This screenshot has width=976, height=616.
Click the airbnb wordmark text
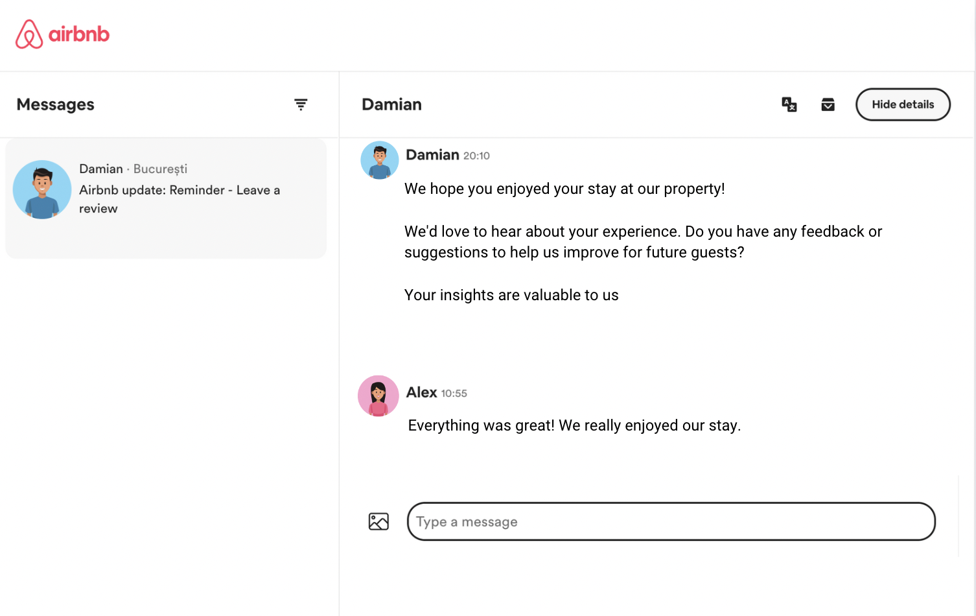(x=79, y=34)
